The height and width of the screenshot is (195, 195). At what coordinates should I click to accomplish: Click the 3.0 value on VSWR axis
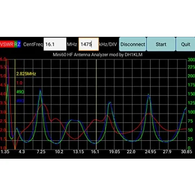[3, 113]
